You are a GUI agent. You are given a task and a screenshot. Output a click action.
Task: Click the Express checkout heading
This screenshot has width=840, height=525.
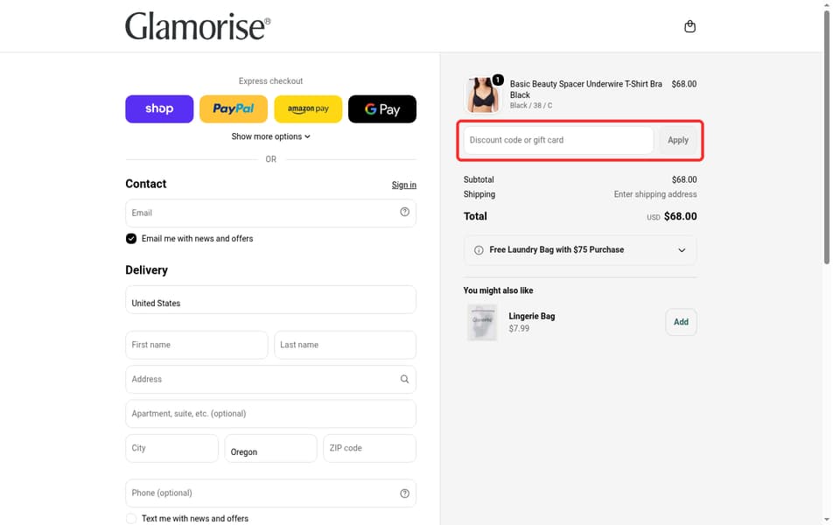270,80
